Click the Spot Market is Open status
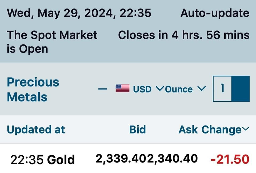Screen dimensions: 256x173 (52, 42)
